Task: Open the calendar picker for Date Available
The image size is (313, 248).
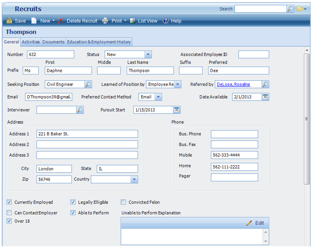Action: point(265,97)
